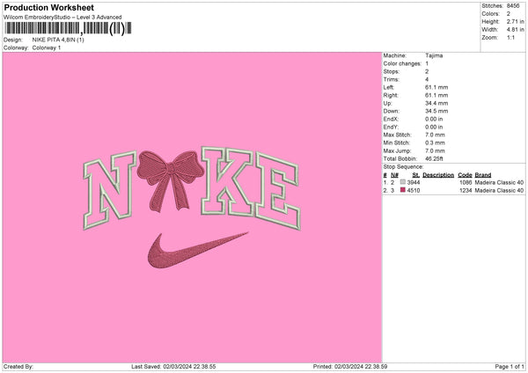Click the 'Created By:' label
This screenshot has width=528, height=373.
pyautogui.click(x=18, y=367)
